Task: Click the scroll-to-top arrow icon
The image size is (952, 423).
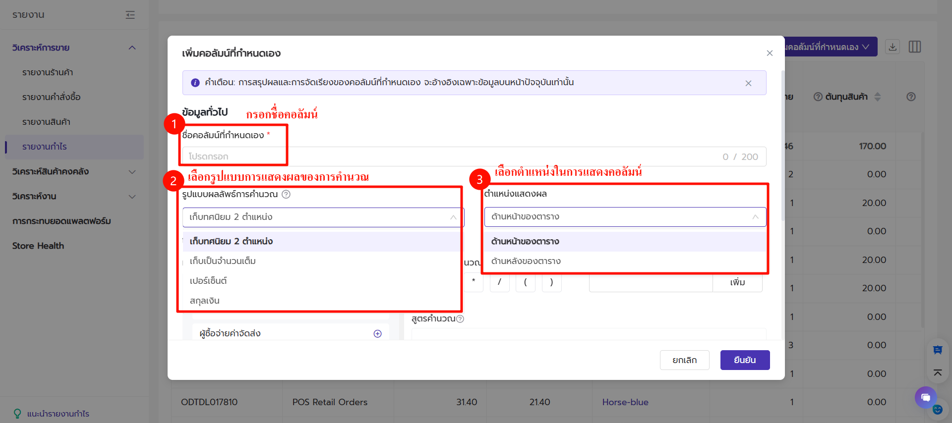Action: coord(937,372)
